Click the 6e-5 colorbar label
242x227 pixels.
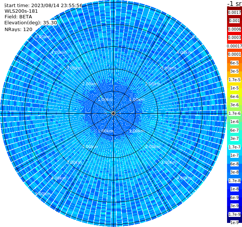(x=235, y=63)
